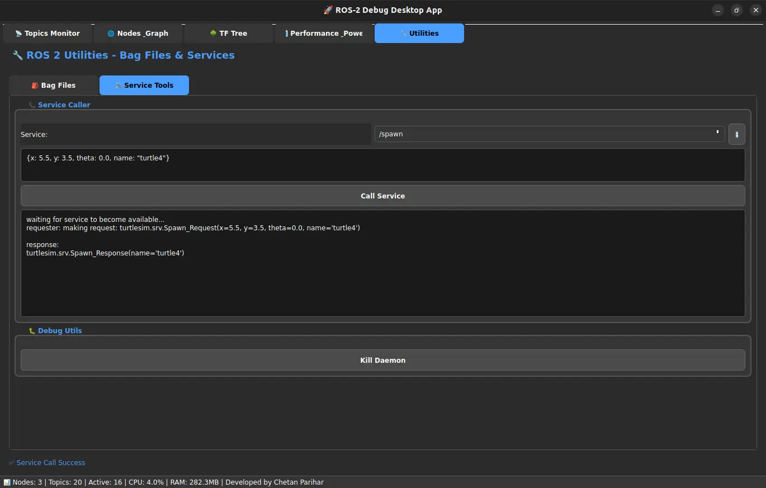
Task: Click the Kill Daemon button
Action: click(x=382, y=361)
